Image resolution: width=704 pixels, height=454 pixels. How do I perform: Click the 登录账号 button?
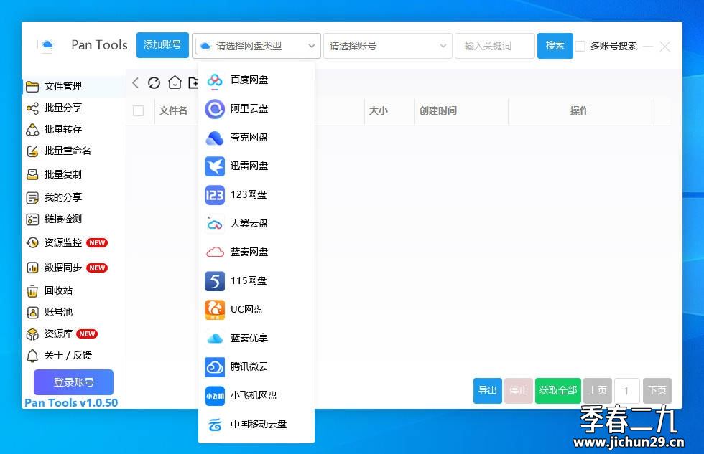click(x=73, y=382)
